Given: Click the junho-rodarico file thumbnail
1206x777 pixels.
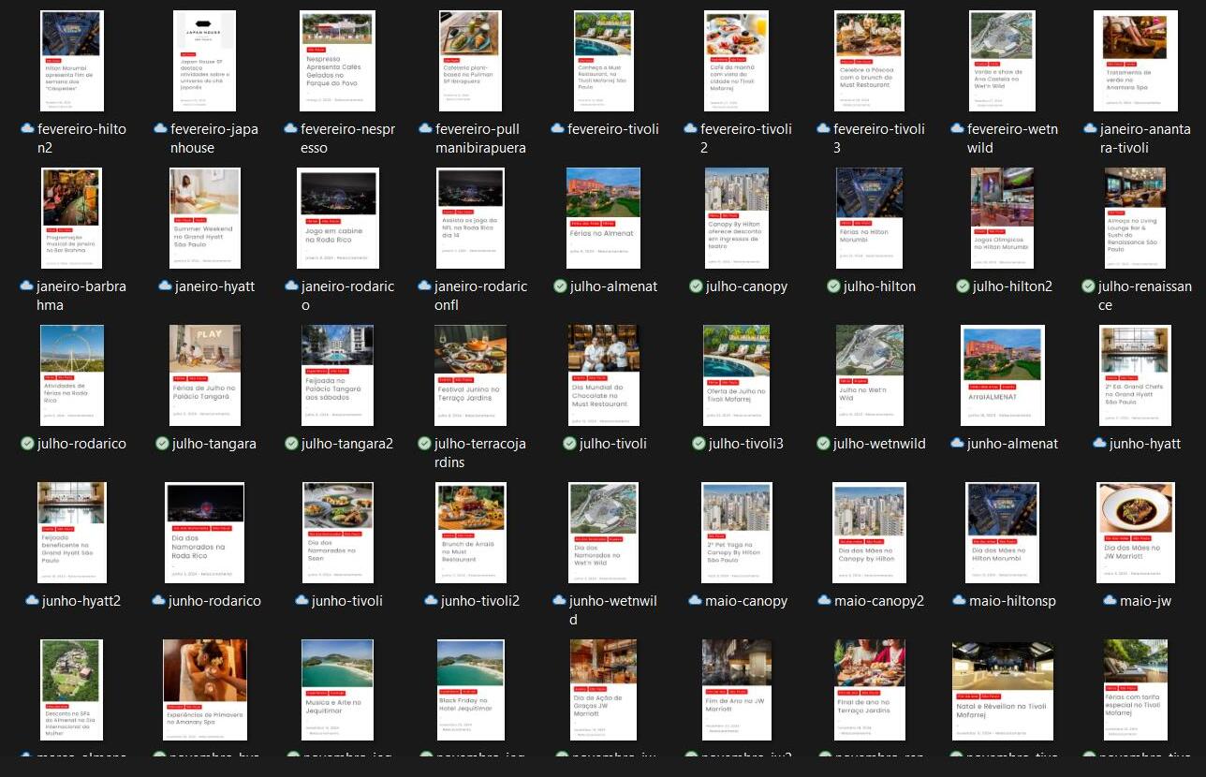Looking at the screenshot, I should pyautogui.click(x=205, y=533).
